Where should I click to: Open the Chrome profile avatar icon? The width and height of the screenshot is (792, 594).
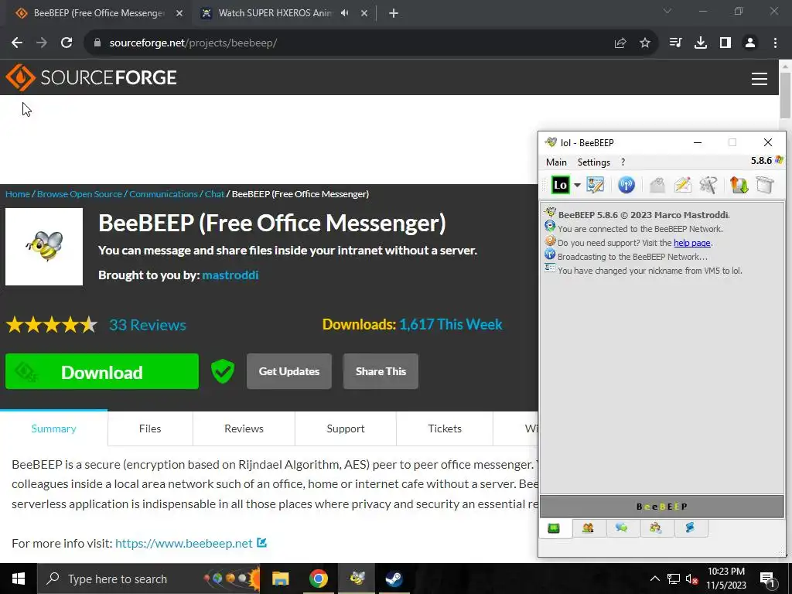[750, 43]
